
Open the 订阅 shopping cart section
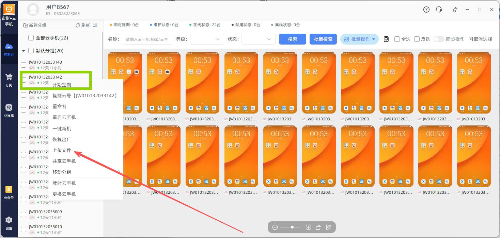pyautogui.click(x=9, y=80)
